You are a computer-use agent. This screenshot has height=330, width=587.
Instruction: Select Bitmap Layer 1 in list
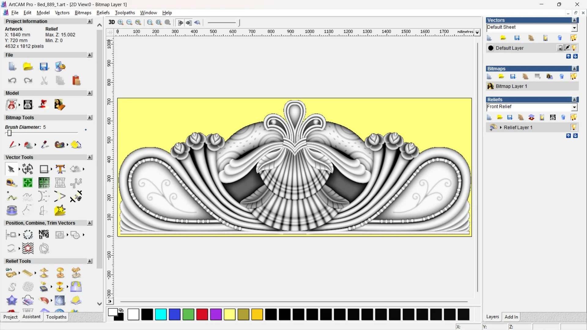pos(511,86)
